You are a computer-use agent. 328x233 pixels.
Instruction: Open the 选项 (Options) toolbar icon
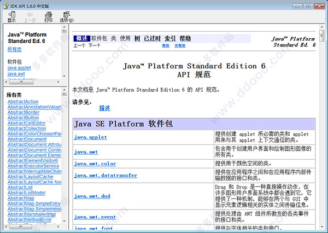(x=67, y=17)
